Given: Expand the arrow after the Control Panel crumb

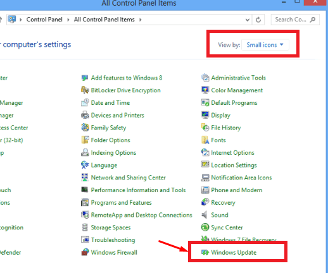Looking at the screenshot, I should pyautogui.click(x=68, y=20).
